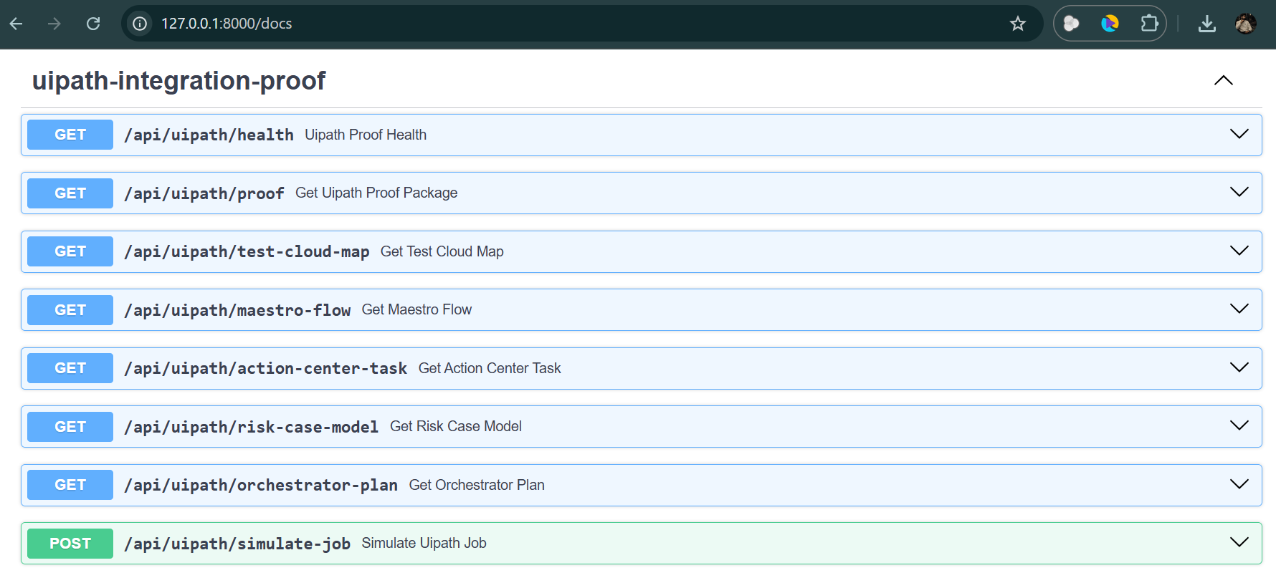Click the 'Simulate Uipath Job' summary text

424,543
